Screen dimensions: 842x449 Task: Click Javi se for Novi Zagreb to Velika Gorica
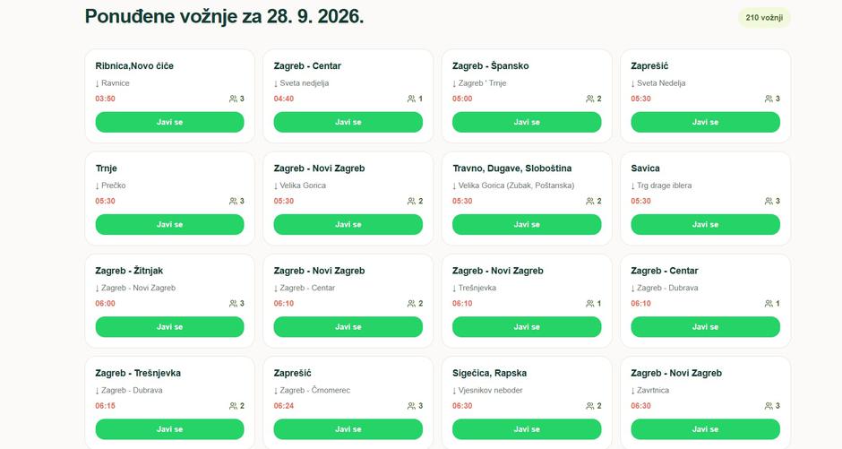pyautogui.click(x=348, y=224)
